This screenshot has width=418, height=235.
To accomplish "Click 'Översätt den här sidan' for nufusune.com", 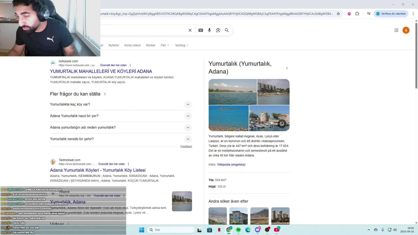I will pyautogui.click(x=113, y=65).
